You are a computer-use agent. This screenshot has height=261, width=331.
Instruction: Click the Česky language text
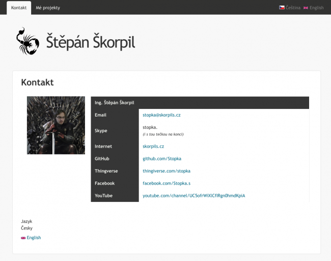tap(27, 228)
